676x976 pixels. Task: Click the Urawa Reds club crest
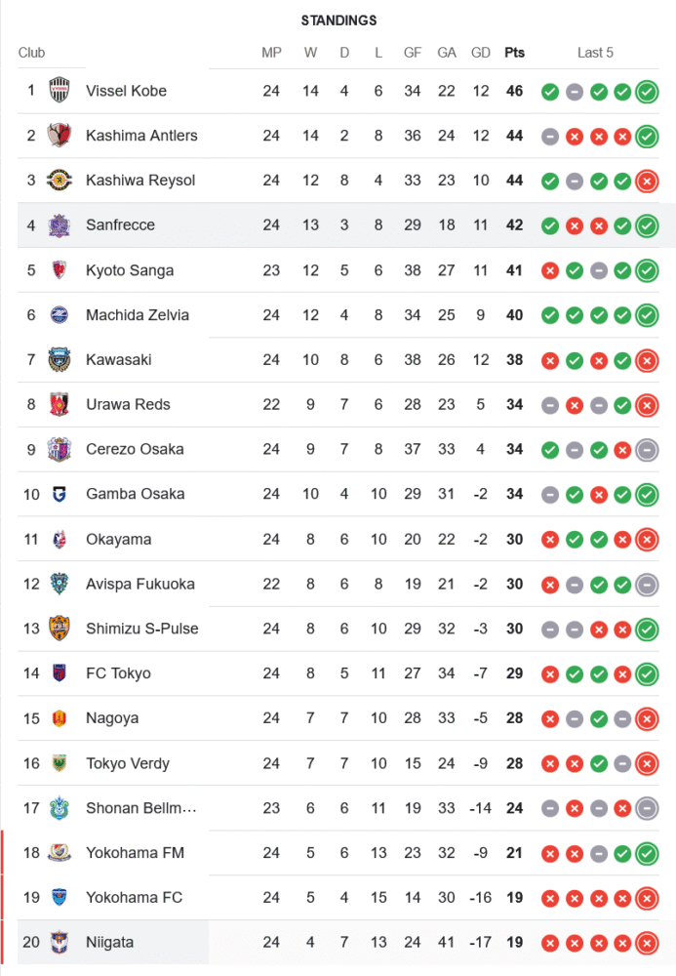coord(60,404)
